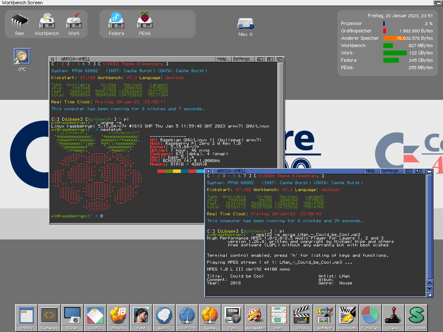This screenshot has height=332, width=443.
Task: Launch the YAM mail client
Action: click(141, 318)
